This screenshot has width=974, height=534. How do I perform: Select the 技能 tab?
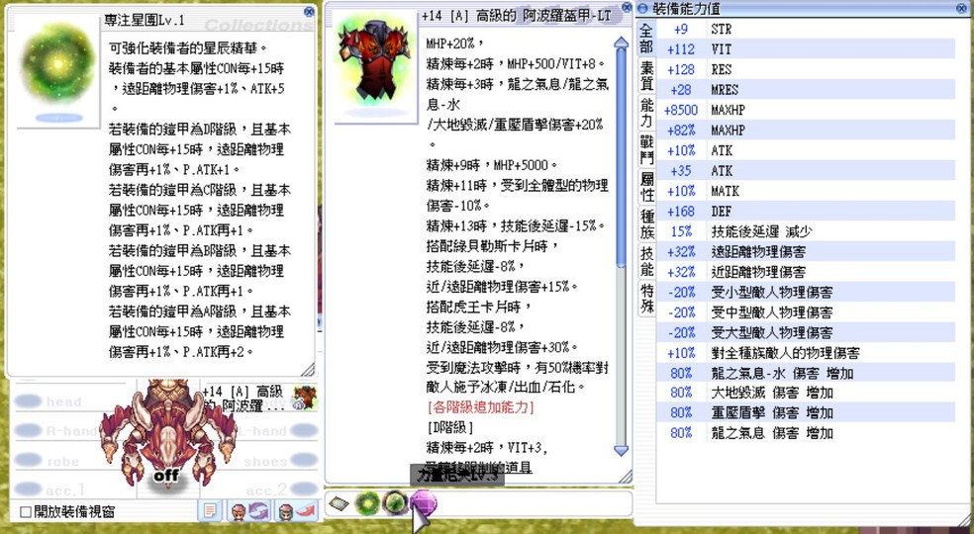(646, 260)
